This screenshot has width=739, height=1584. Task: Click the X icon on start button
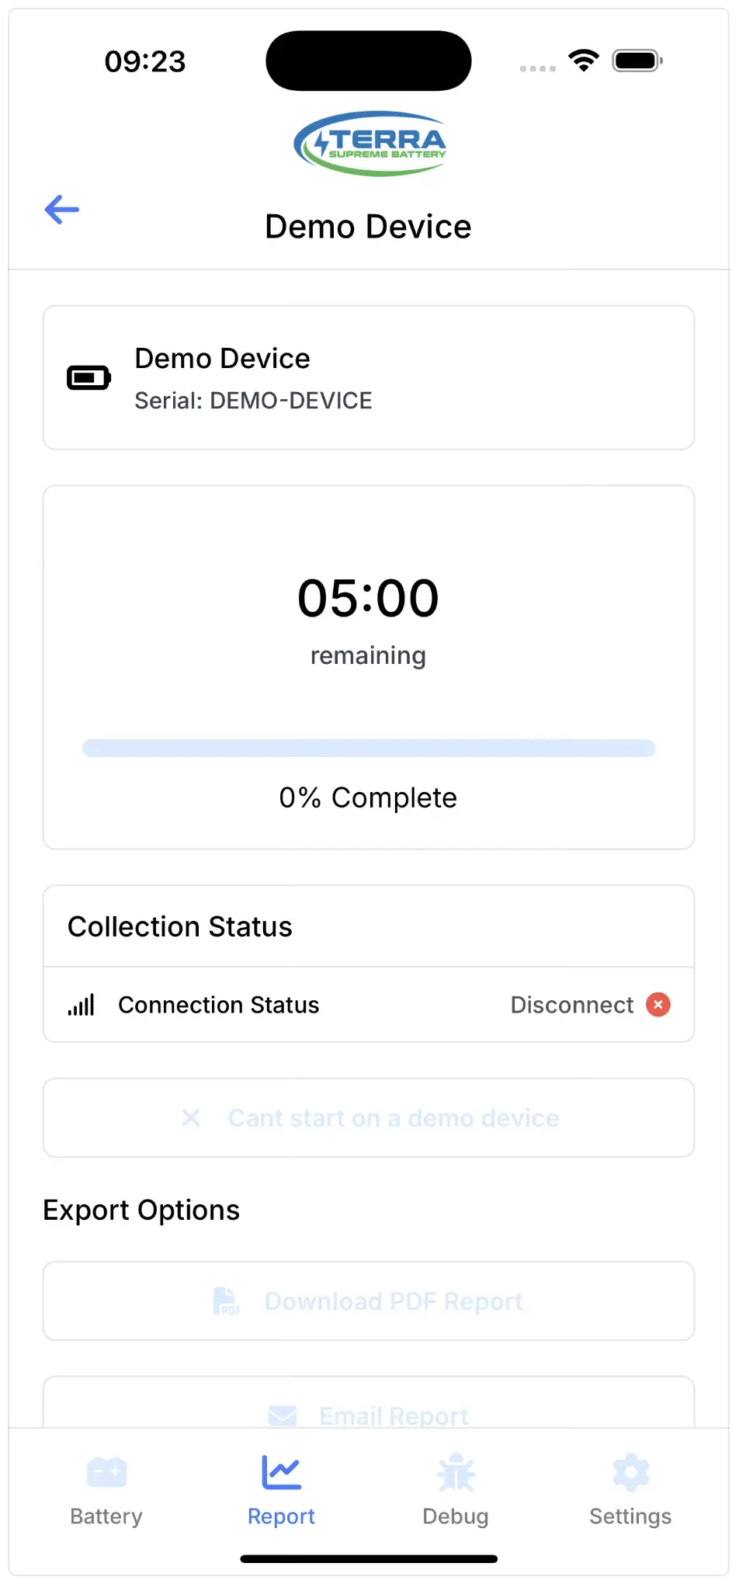[x=191, y=1118]
